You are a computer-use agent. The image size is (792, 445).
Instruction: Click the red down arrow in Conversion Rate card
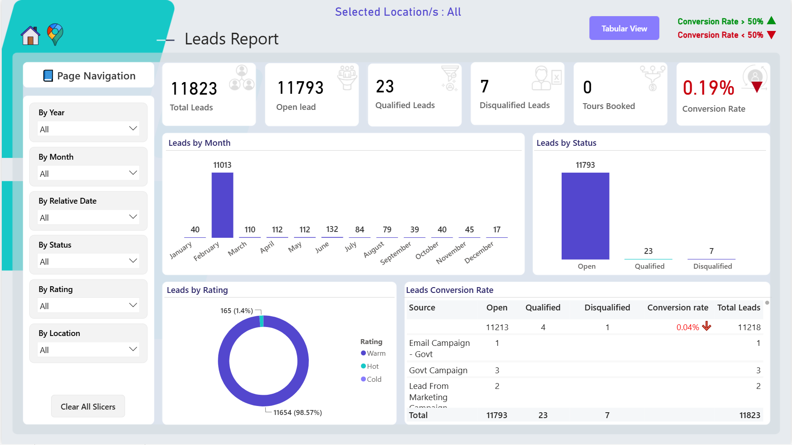(x=757, y=87)
